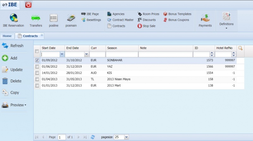Focus the Season filter field
Screen dimensions: 253x141
(x=122, y=54)
